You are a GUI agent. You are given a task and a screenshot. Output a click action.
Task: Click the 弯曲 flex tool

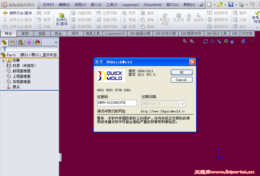click(129, 20)
